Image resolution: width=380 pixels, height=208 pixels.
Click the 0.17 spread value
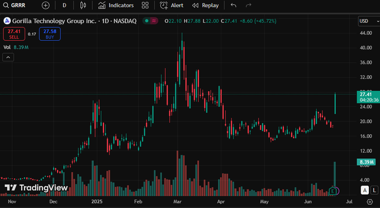(32, 34)
